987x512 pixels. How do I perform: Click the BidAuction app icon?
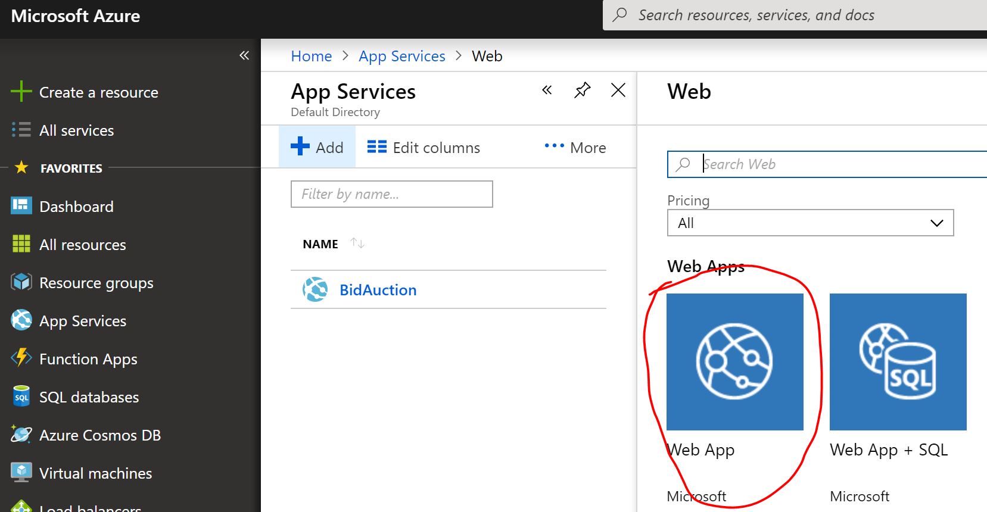pyautogui.click(x=315, y=289)
